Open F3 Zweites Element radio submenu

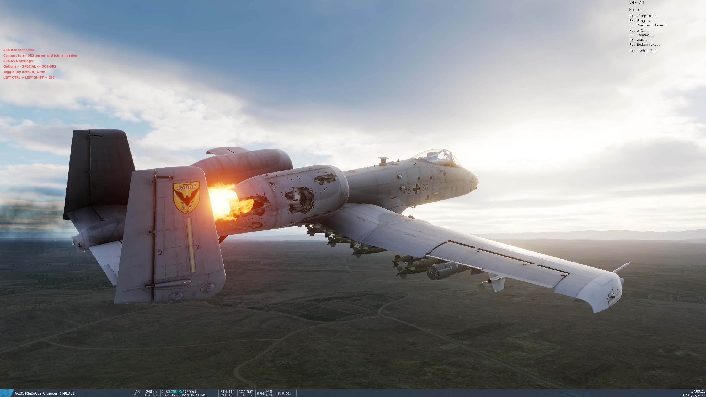pyautogui.click(x=650, y=25)
